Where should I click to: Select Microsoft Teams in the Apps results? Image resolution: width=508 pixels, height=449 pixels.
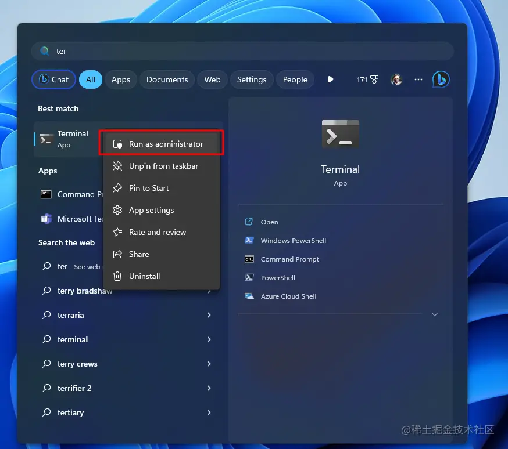71,219
